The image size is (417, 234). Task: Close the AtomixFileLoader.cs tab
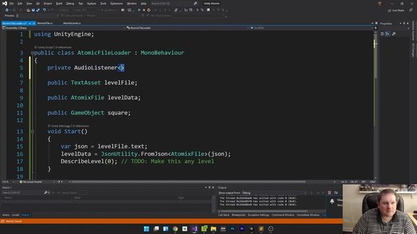[34, 23]
